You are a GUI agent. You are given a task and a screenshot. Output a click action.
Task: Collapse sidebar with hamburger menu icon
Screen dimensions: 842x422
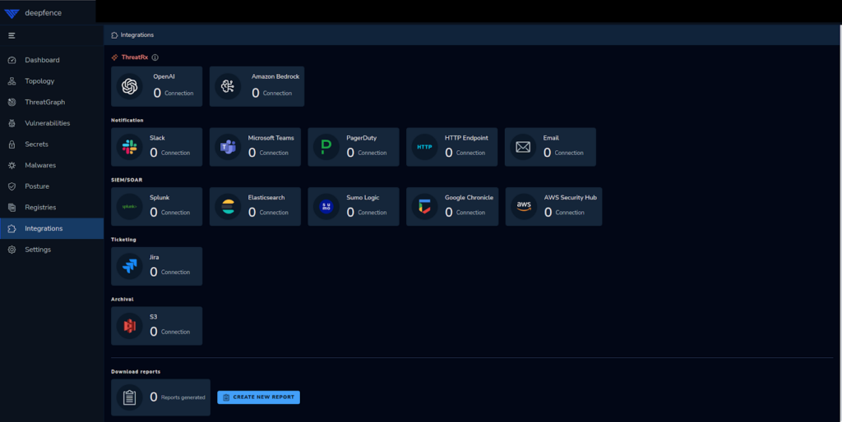[x=12, y=35]
